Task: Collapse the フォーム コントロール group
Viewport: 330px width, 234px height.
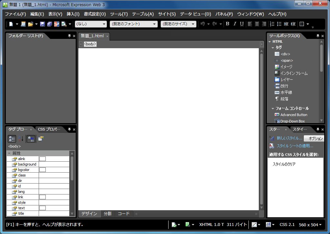Action: point(273,109)
